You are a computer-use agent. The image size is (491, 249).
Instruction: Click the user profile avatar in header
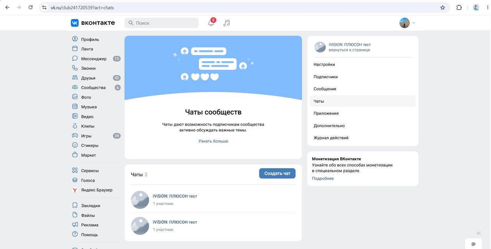[404, 23]
